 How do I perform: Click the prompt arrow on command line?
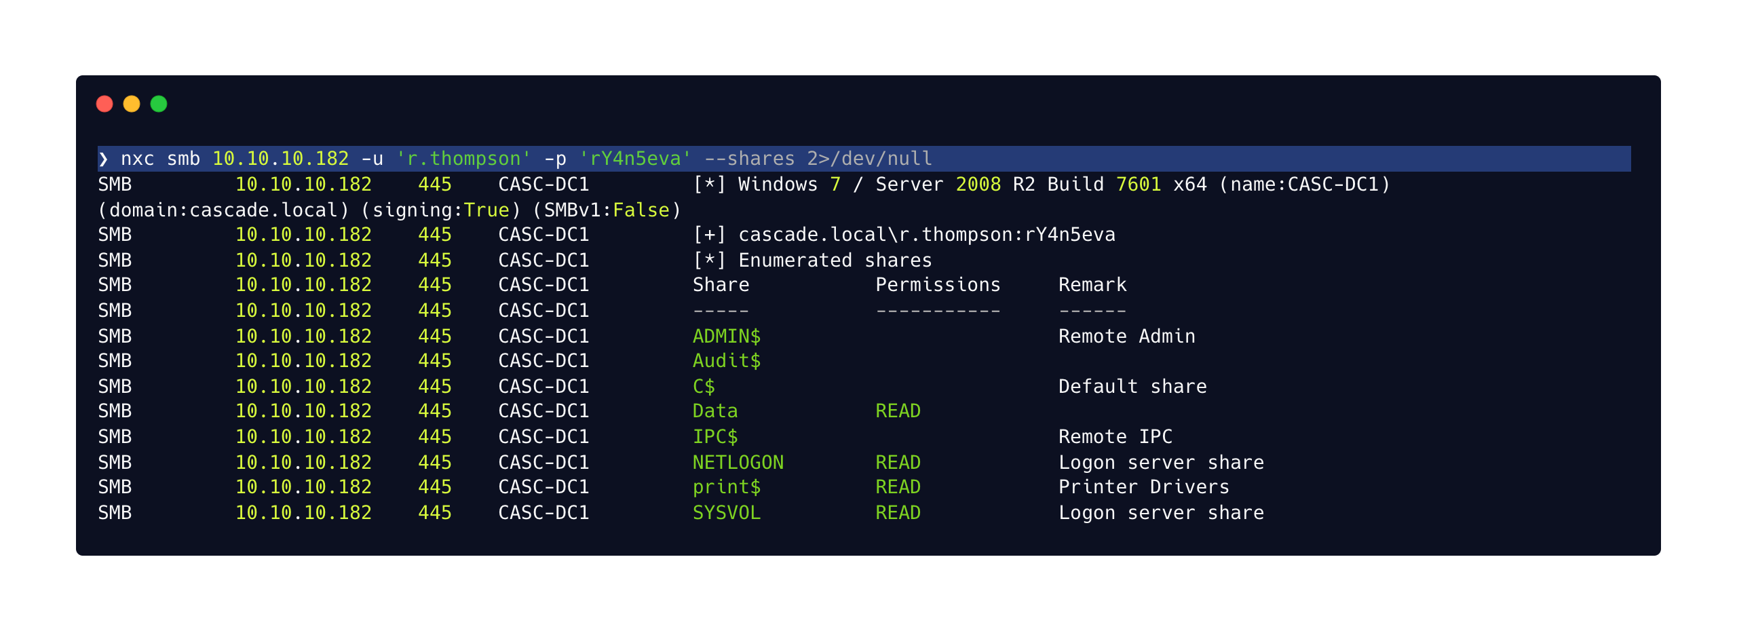point(103,159)
